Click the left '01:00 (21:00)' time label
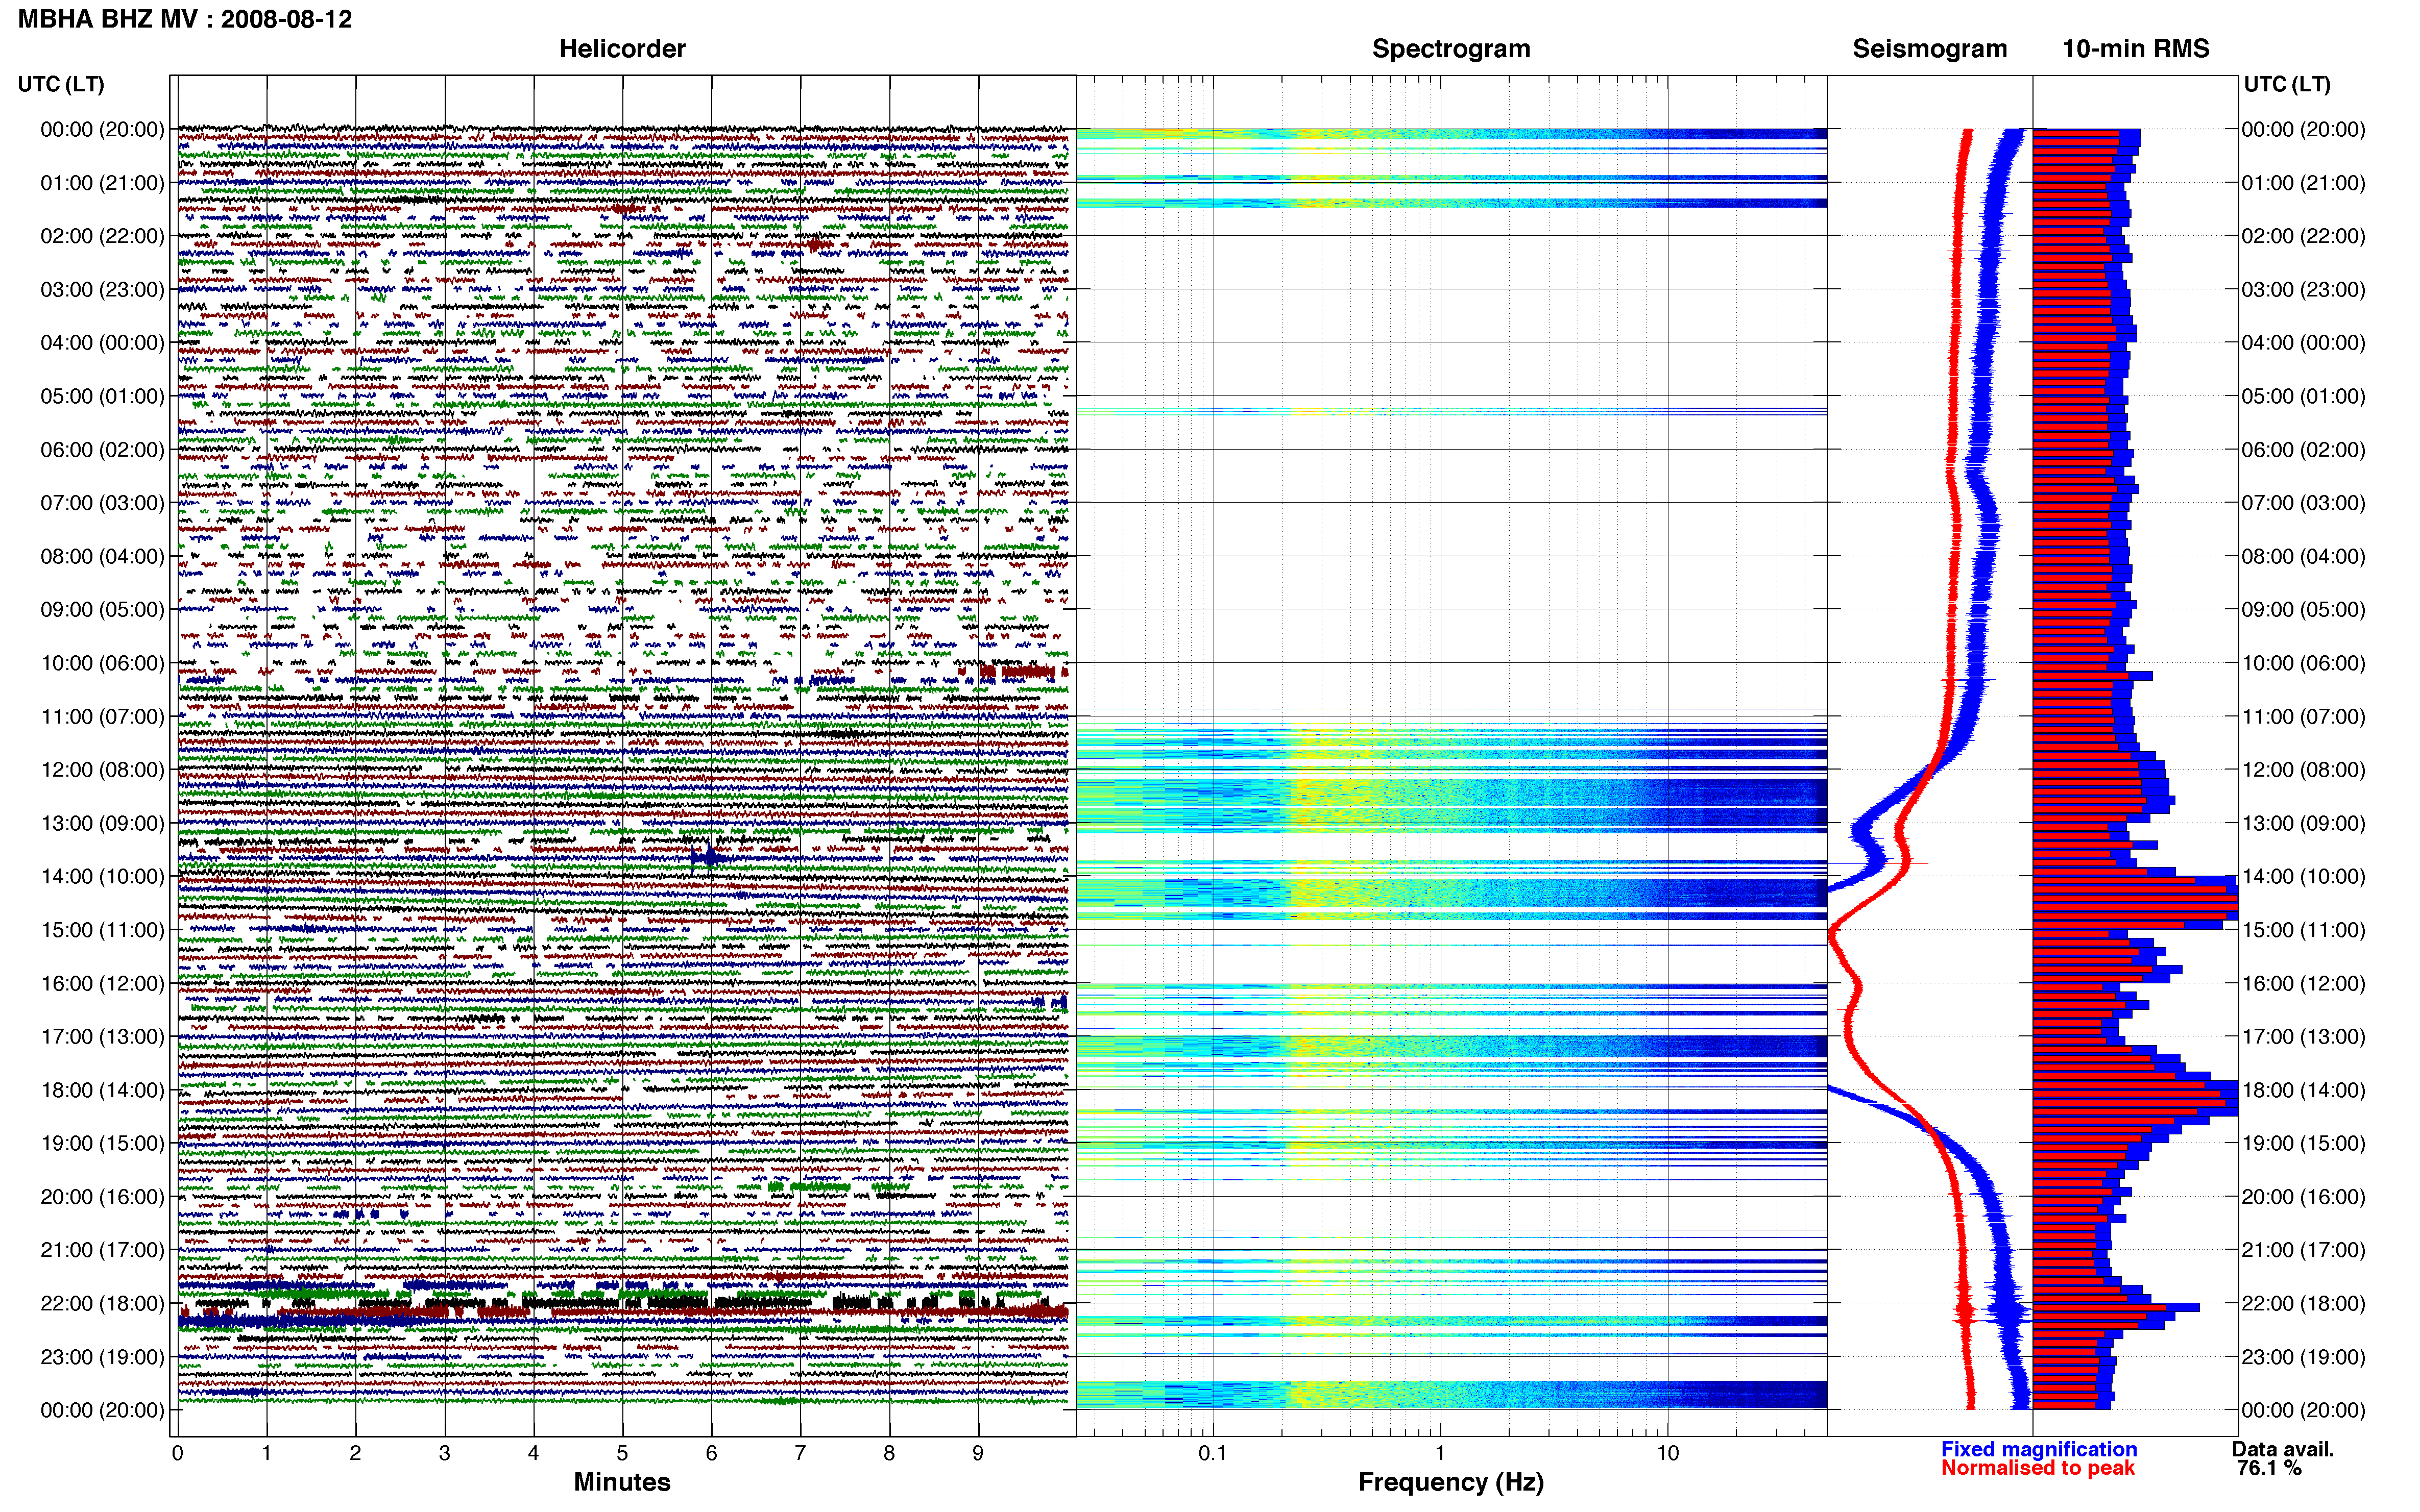The image size is (2420, 1512). (x=102, y=183)
